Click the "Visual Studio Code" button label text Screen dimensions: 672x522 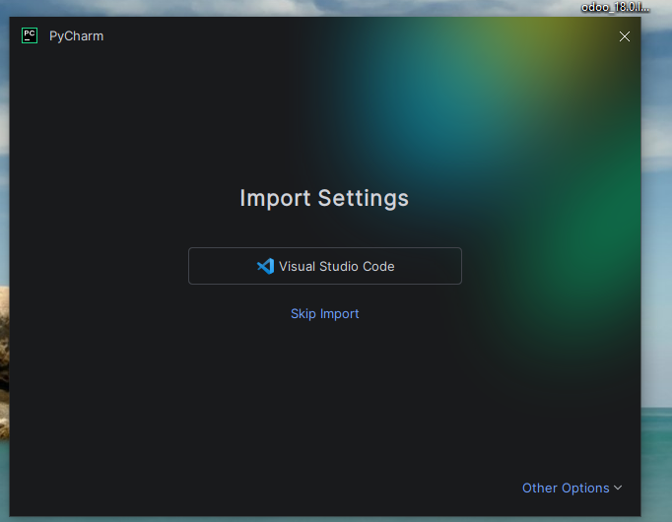point(336,266)
